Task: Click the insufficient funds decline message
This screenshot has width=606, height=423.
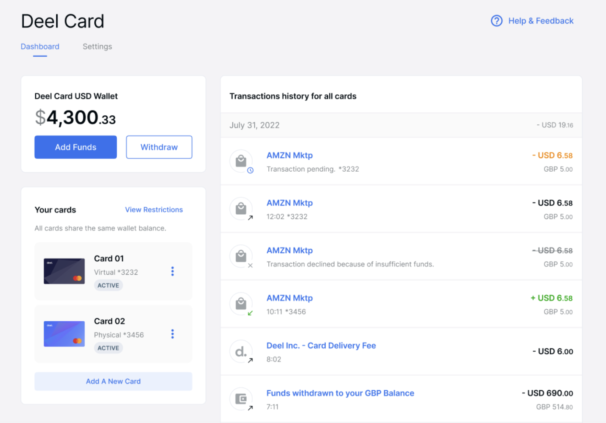Action: (x=350, y=264)
